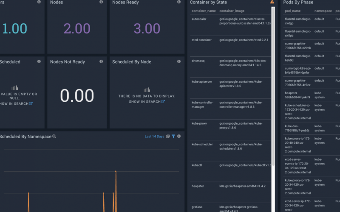Click warning triangle on Container by State
Image resolution: width=340 pixels, height=212 pixels.
[272, 2]
